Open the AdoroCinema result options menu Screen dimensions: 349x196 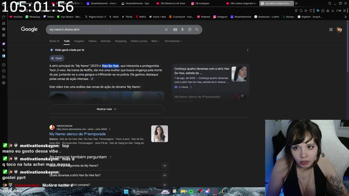[x=110, y=129]
